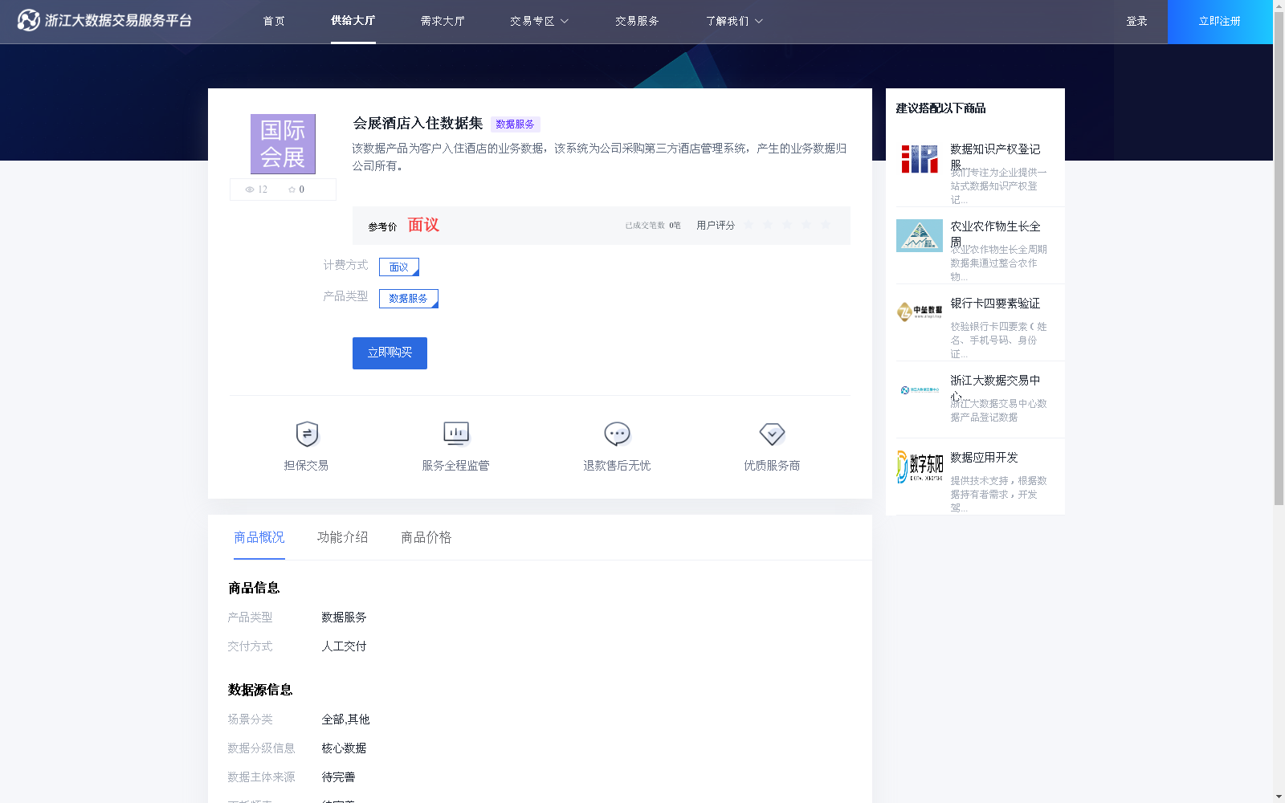
Task: Rate five stars in 用户评分
Action: click(x=826, y=225)
